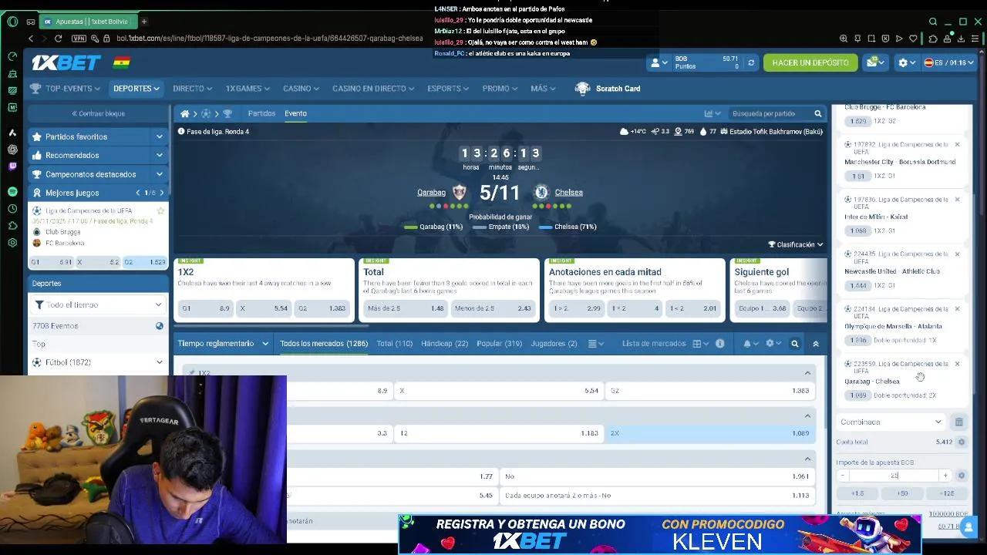
Task: Open the Spotify icon in Opera sidebar
Action: click(12, 191)
